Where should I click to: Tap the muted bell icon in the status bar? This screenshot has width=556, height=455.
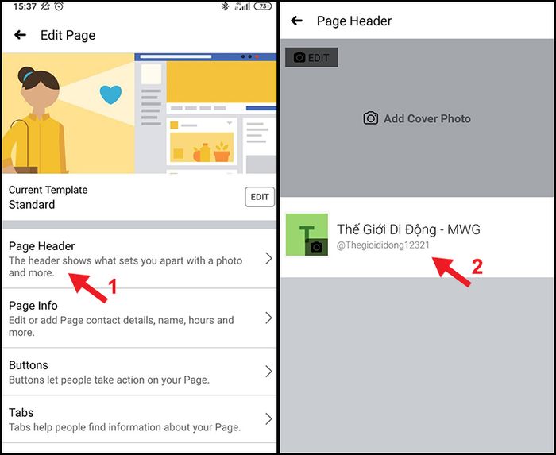[45, 6]
